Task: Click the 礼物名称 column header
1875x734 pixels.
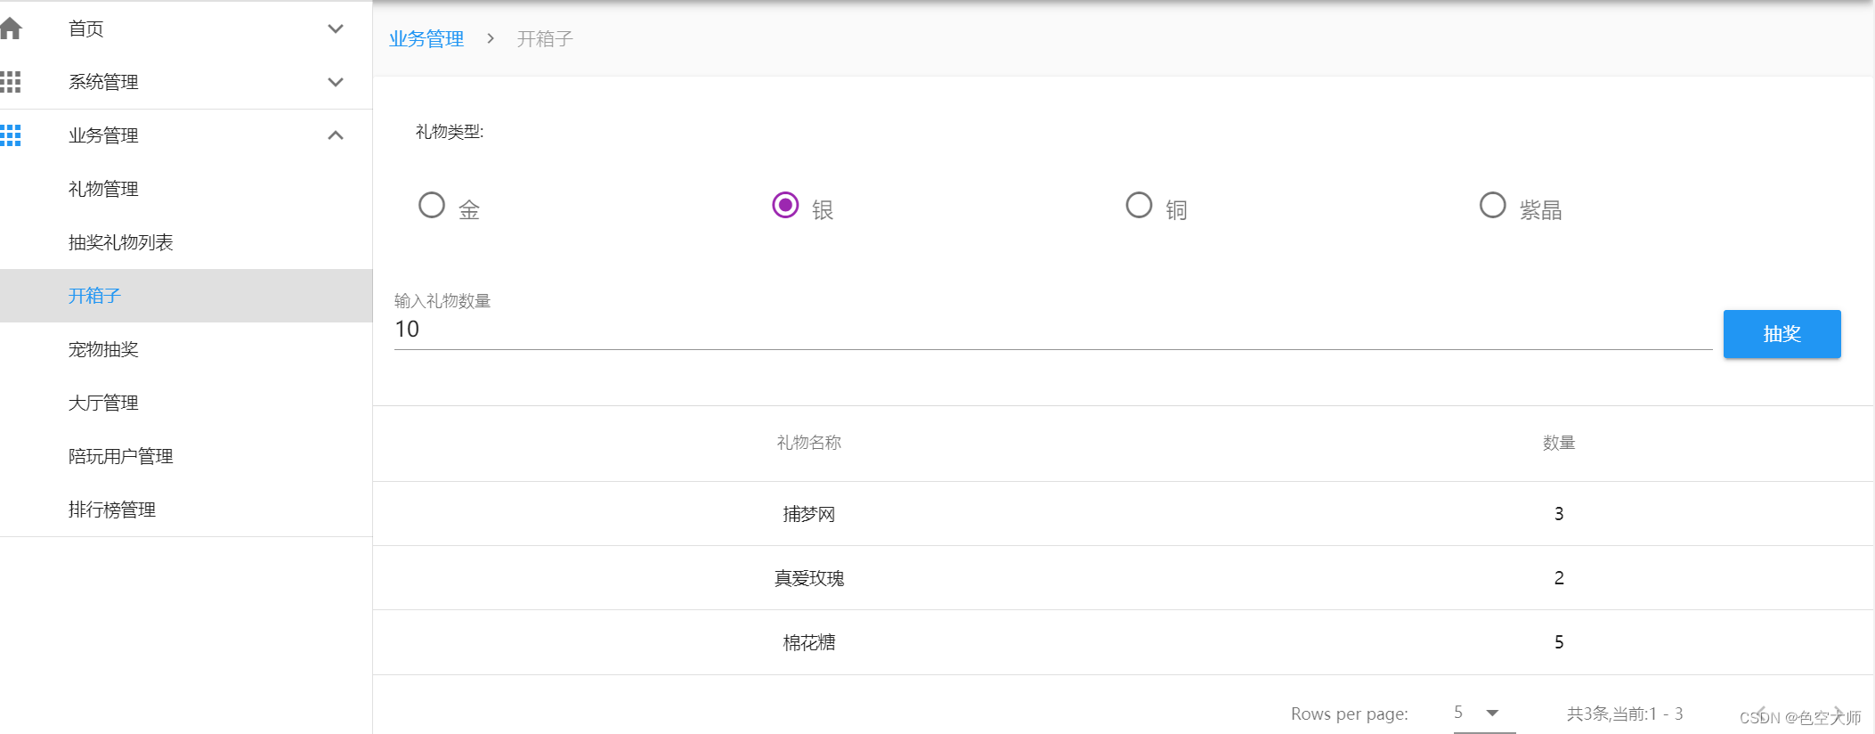Action: [x=808, y=443]
